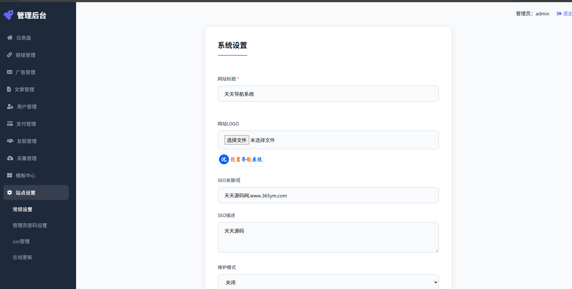Click the rocket logo icon beside 管理后台
The height and width of the screenshot is (289, 572).
click(8, 15)
